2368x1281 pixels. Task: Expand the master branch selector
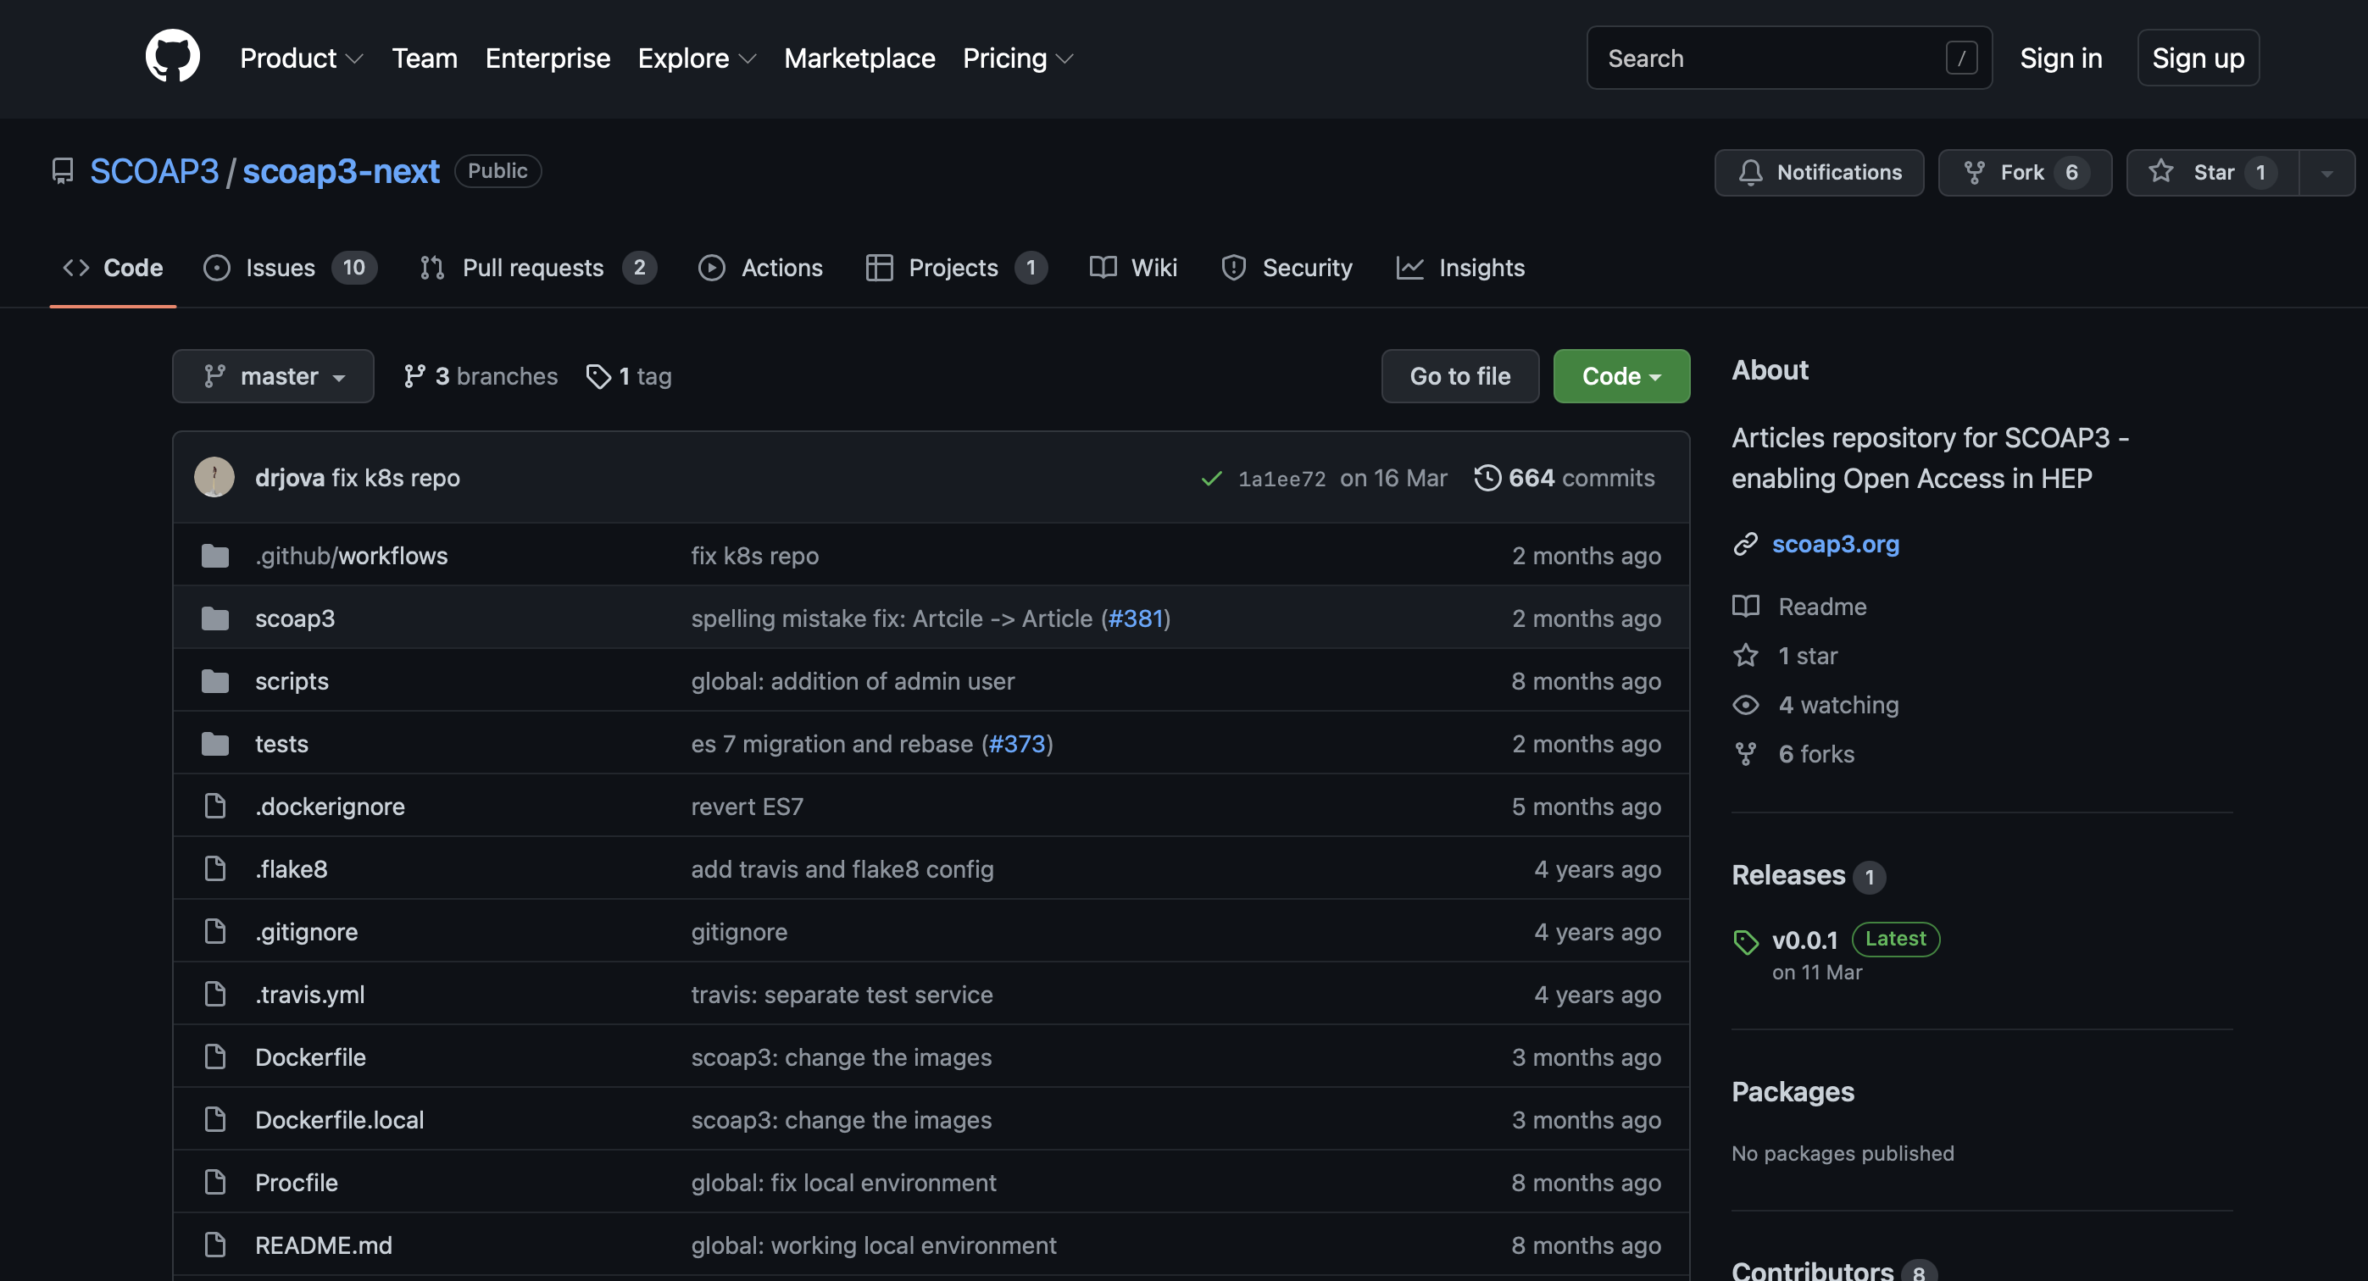point(273,377)
